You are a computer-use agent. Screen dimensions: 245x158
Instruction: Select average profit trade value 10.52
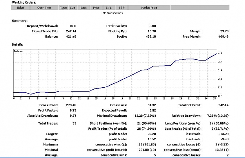[x=152, y=140]
